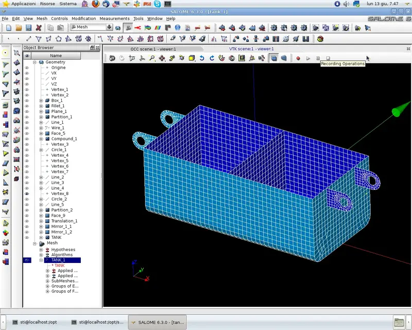The image size is (412, 330).
Task: Open the terminal launcher in the top panel
Action: coord(168,4)
